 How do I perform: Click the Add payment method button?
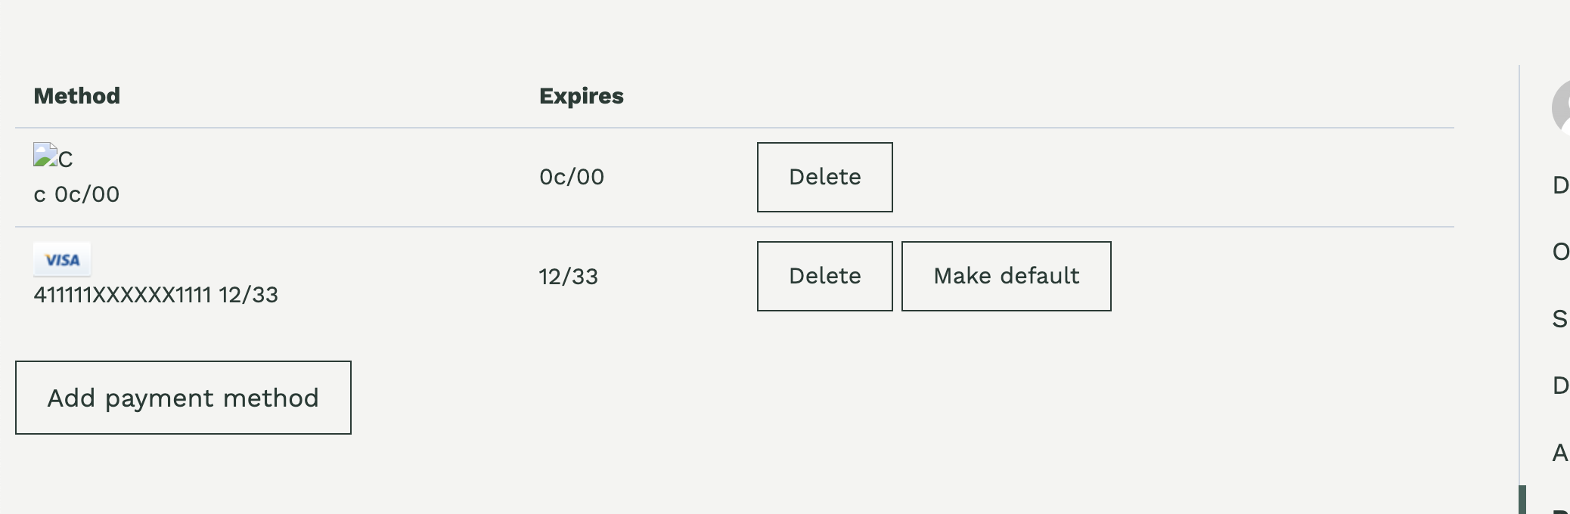click(x=183, y=398)
